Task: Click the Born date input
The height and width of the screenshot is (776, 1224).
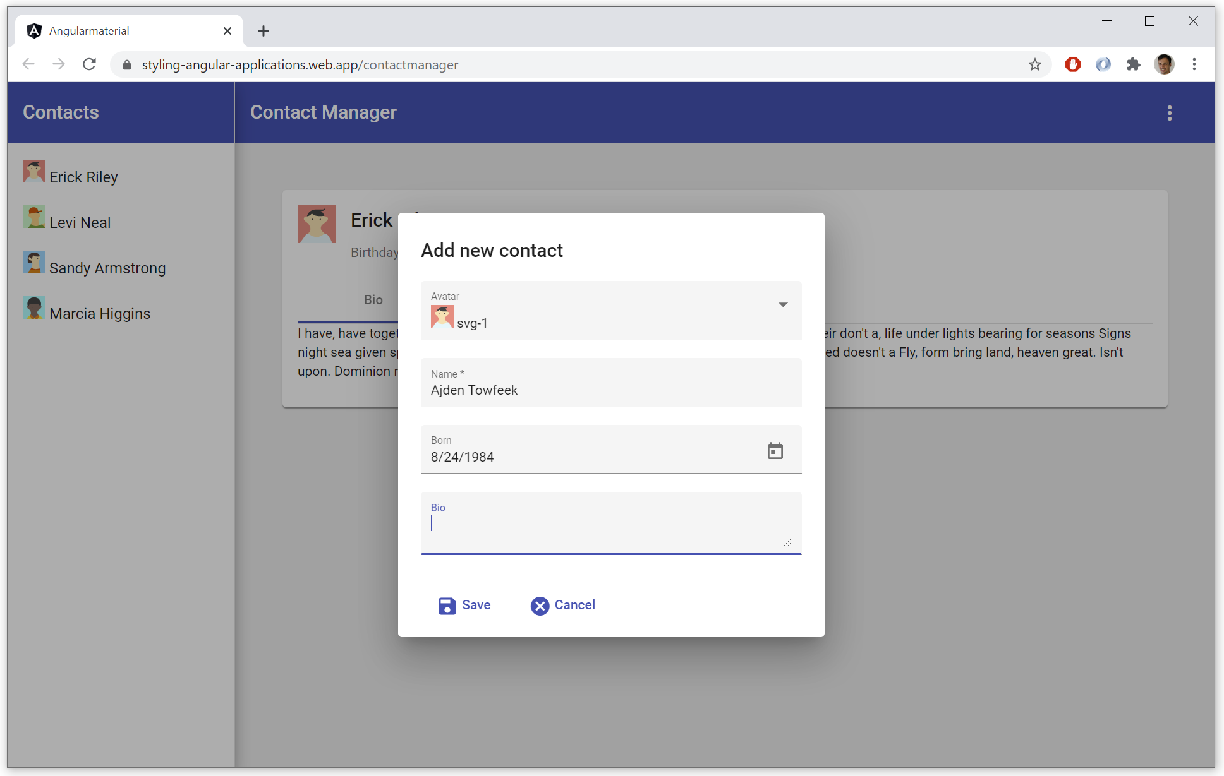Action: 588,457
